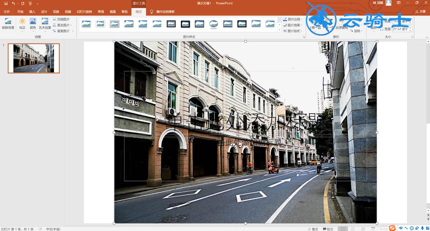430x231 pixels.
Task: Click the width (宽度) input field
Action: coord(400,29)
